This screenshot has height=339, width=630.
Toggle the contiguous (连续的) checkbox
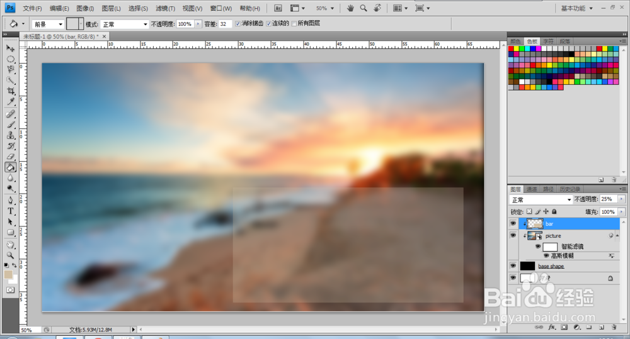pos(269,24)
